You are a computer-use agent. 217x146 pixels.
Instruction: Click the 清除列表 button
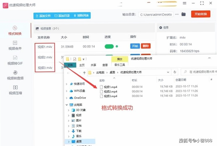pyautogui.click(x=81, y=16)
